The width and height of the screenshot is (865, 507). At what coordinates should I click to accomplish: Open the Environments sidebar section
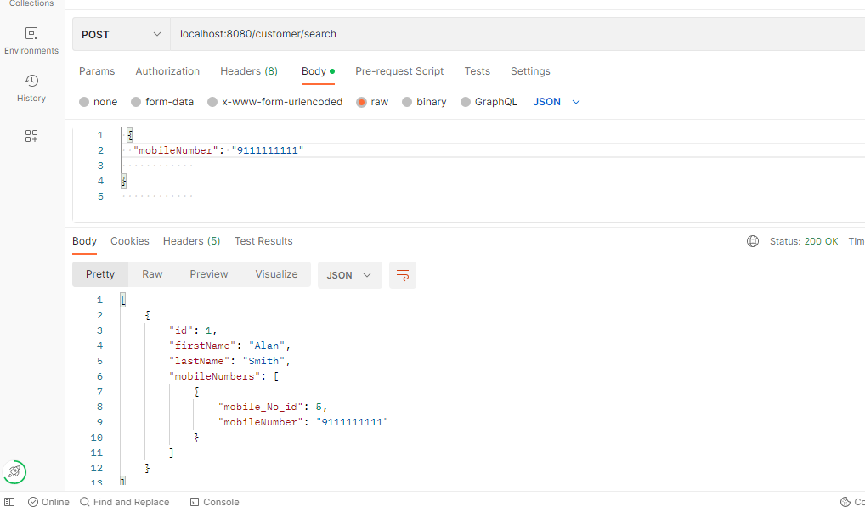[31, 41]
